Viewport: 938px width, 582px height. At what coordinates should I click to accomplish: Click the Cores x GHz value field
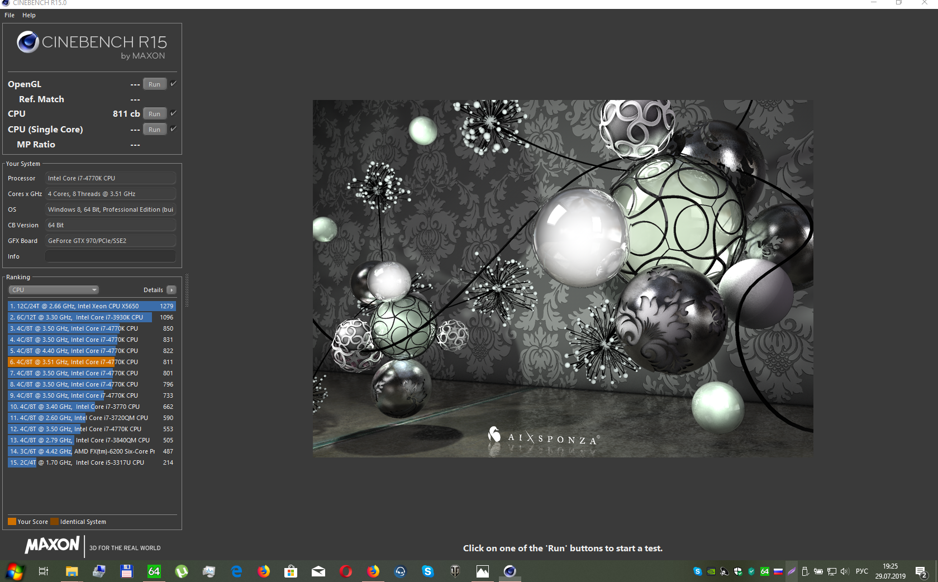[x=111, y=194]
